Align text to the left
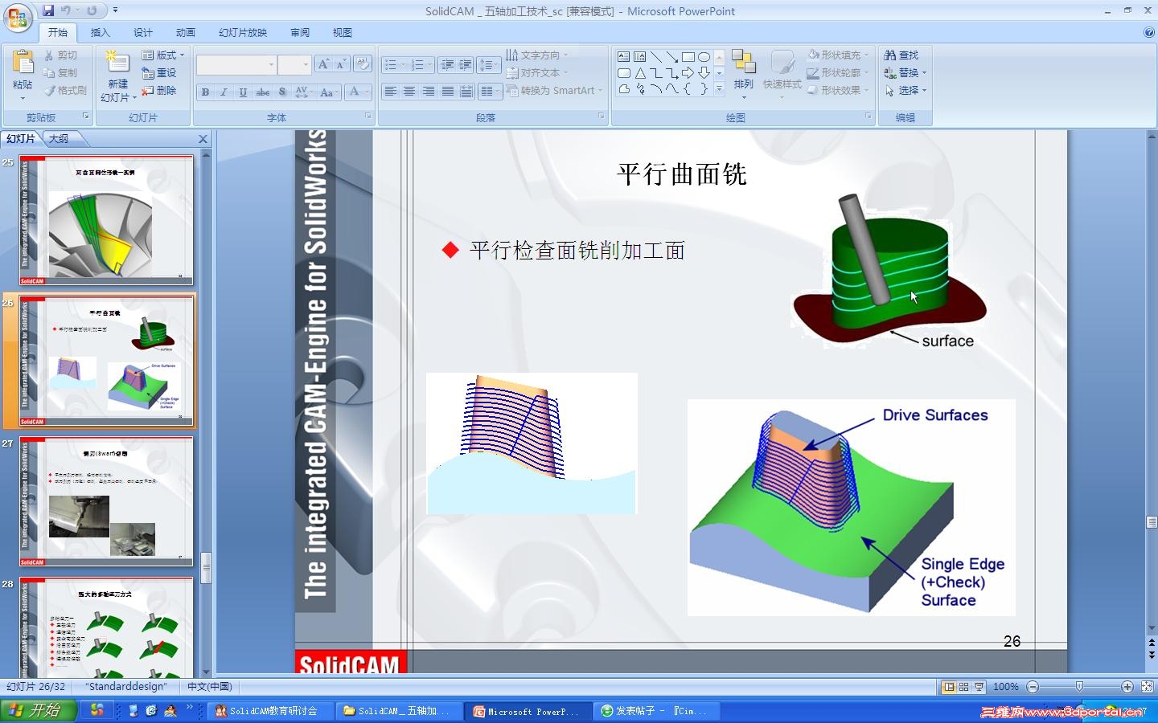This screenshot has height=723, width=1158. [x=390, y=92]
